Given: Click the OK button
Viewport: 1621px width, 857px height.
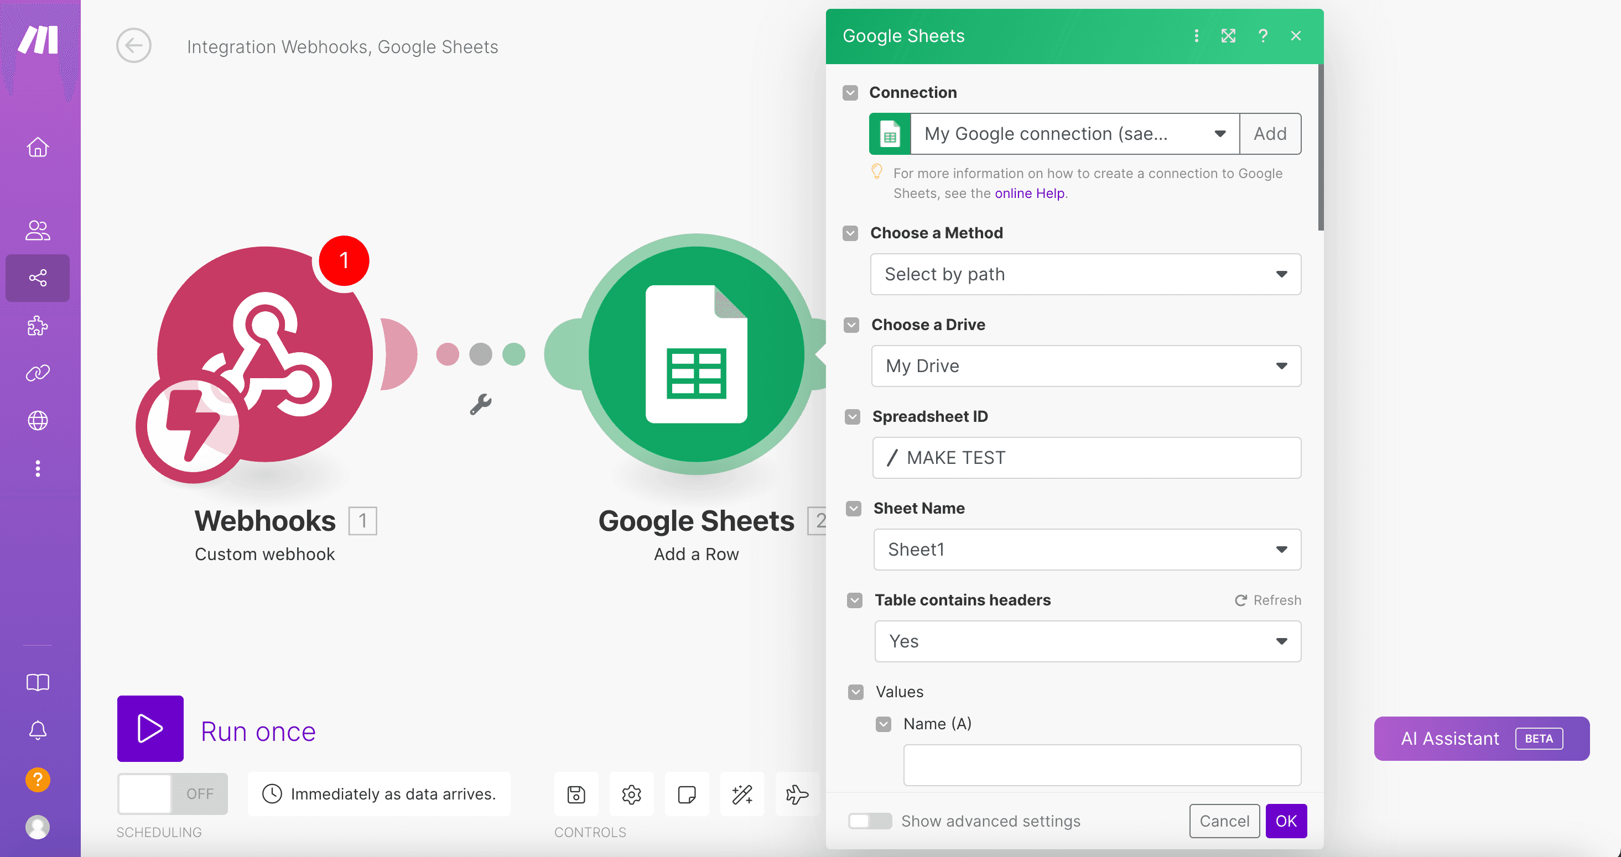Looking at the screenshot, I should pyautogui.click(x=1286, y=821).
